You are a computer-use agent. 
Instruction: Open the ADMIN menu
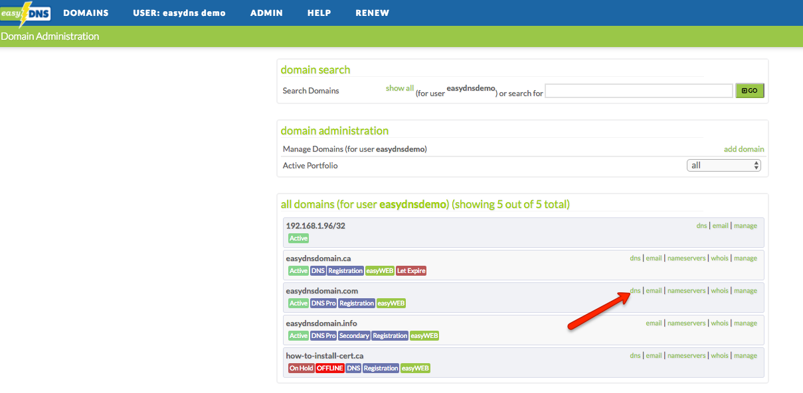266,13
